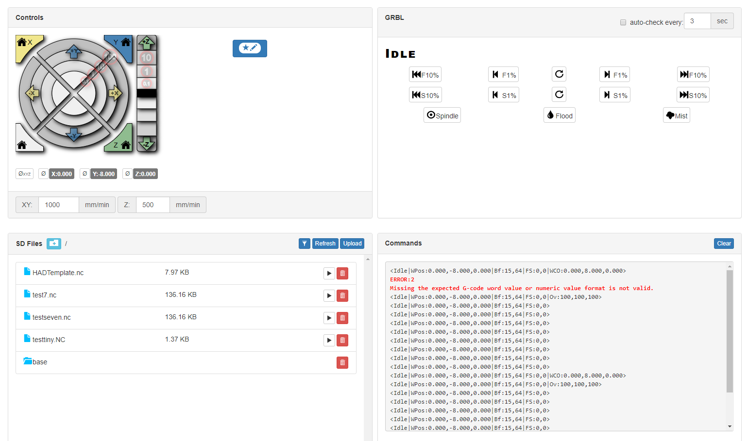The image size is (748, 441).
Task: Clear the Commands output
Action: (724, 244)
